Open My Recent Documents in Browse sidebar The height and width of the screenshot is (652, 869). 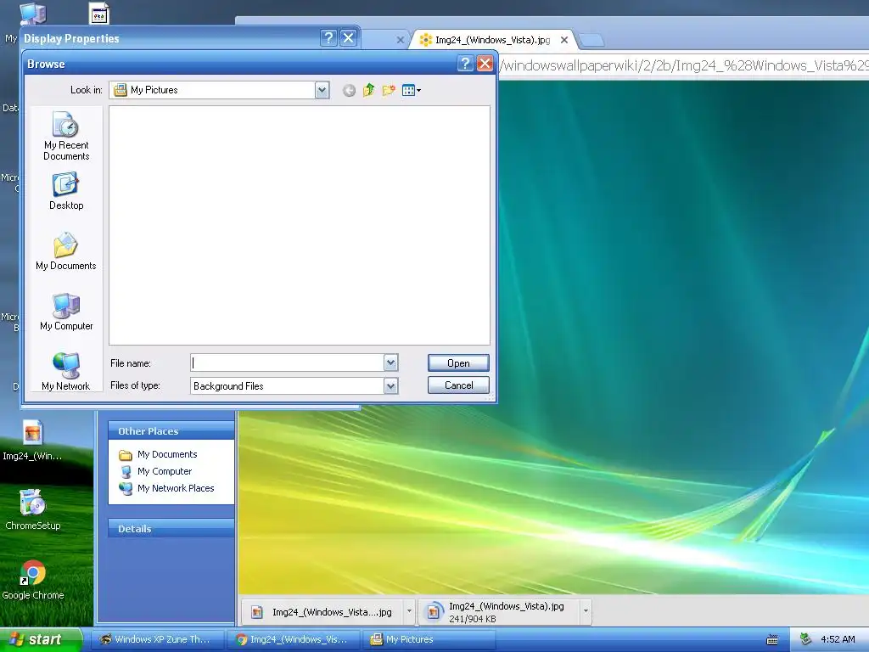pos(66,136)
